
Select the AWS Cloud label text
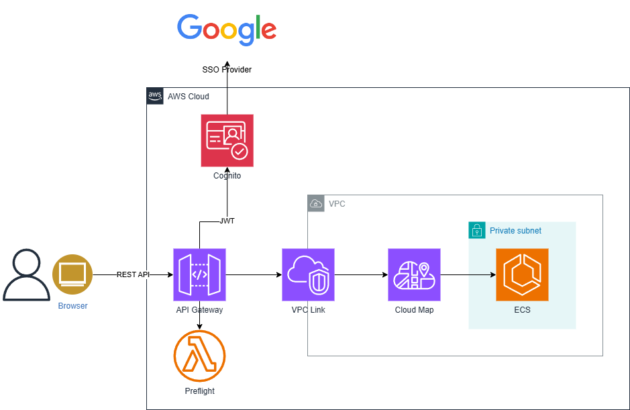coord(189,97)
